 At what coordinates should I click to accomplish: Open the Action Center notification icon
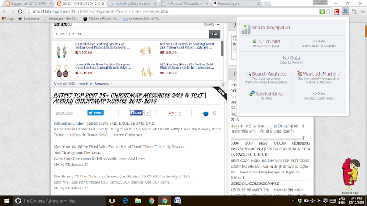(325, 201)
